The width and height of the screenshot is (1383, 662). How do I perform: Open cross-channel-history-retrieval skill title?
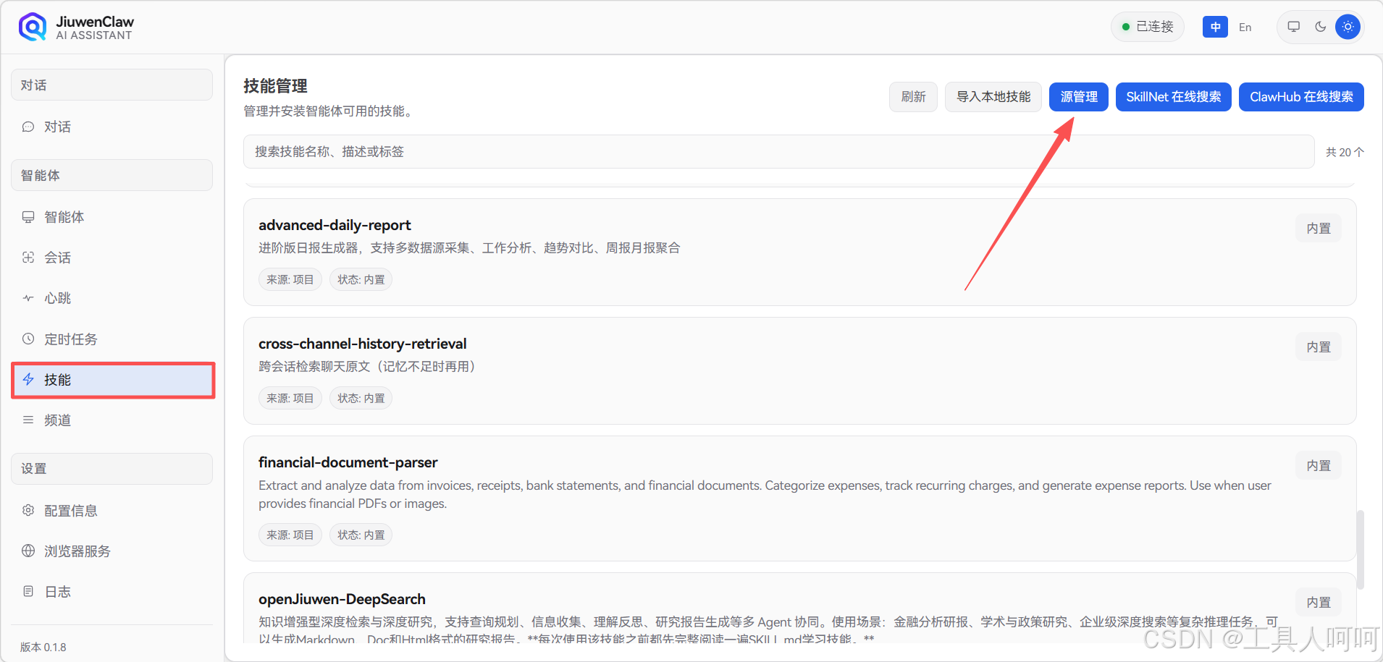coord(362,344)
